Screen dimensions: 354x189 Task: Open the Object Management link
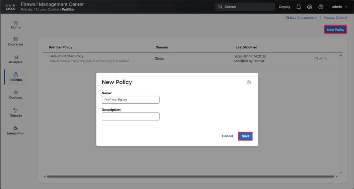coord(301,18)
